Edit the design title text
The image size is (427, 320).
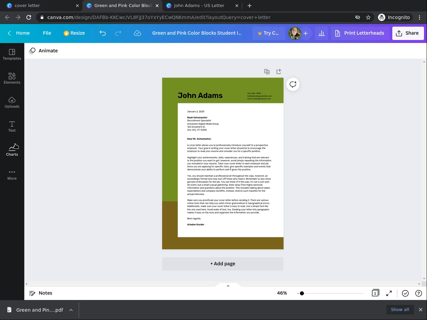pos(197,33)
